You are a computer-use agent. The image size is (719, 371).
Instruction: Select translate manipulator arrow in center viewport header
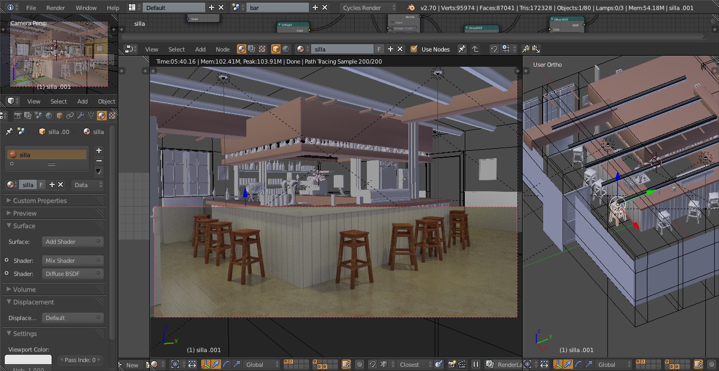tap(216, 364)
